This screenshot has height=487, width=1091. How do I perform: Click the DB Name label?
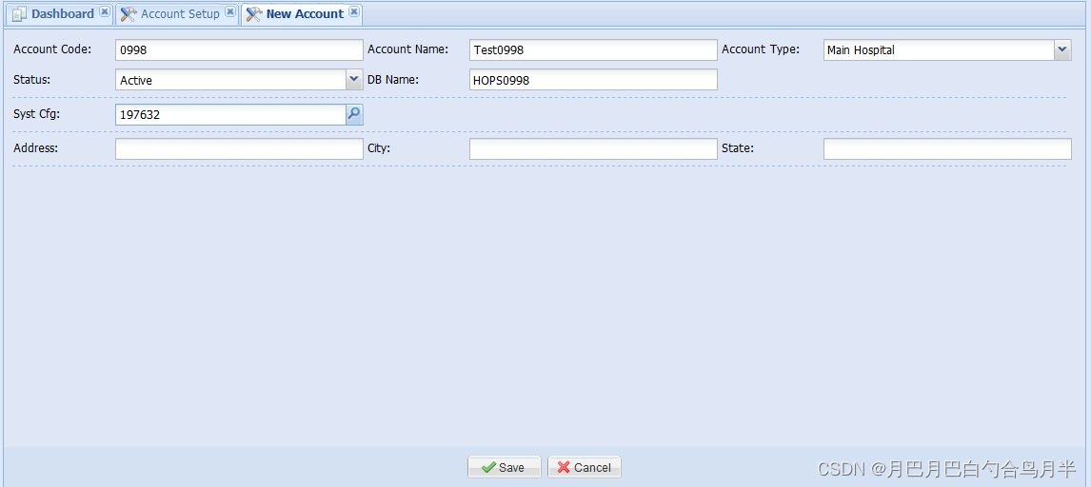click(392, 79)
